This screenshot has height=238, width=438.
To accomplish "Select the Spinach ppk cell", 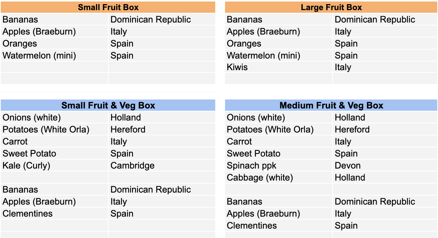I will click(278, 166).
